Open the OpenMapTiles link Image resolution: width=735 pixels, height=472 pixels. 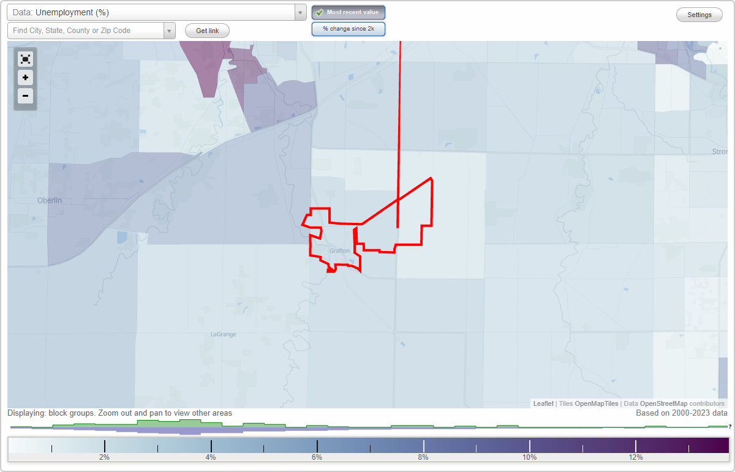click(x=597, y=403)
